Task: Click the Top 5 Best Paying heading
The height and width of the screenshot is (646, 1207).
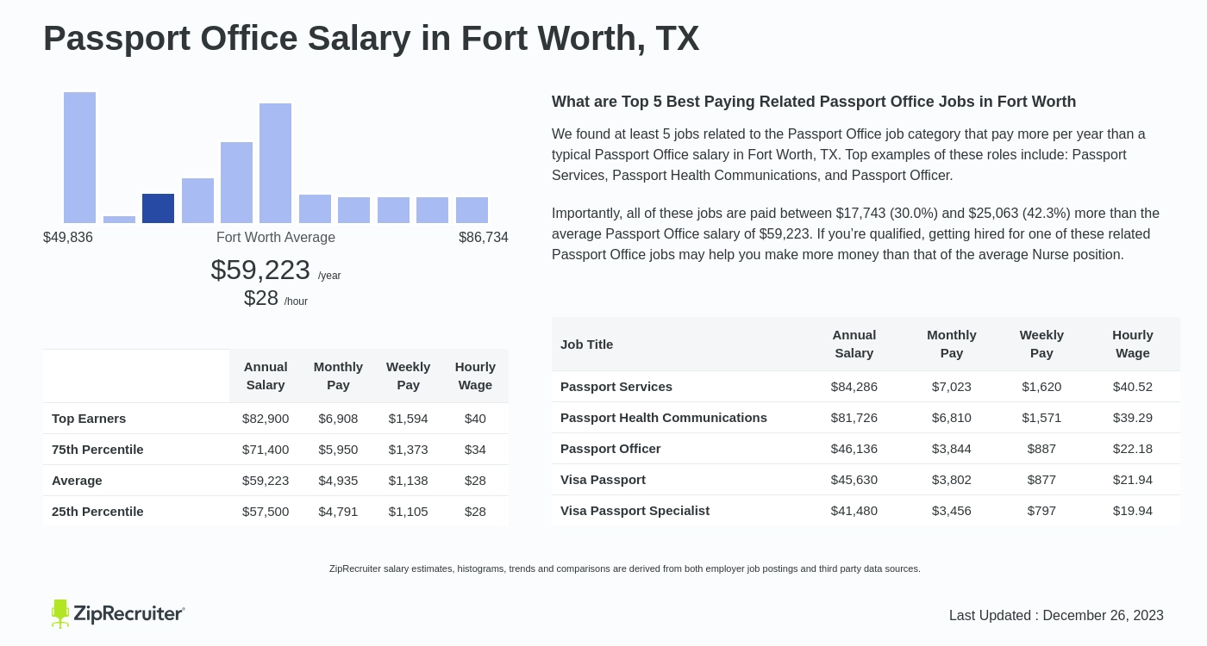Action: [x=814, y=102]
